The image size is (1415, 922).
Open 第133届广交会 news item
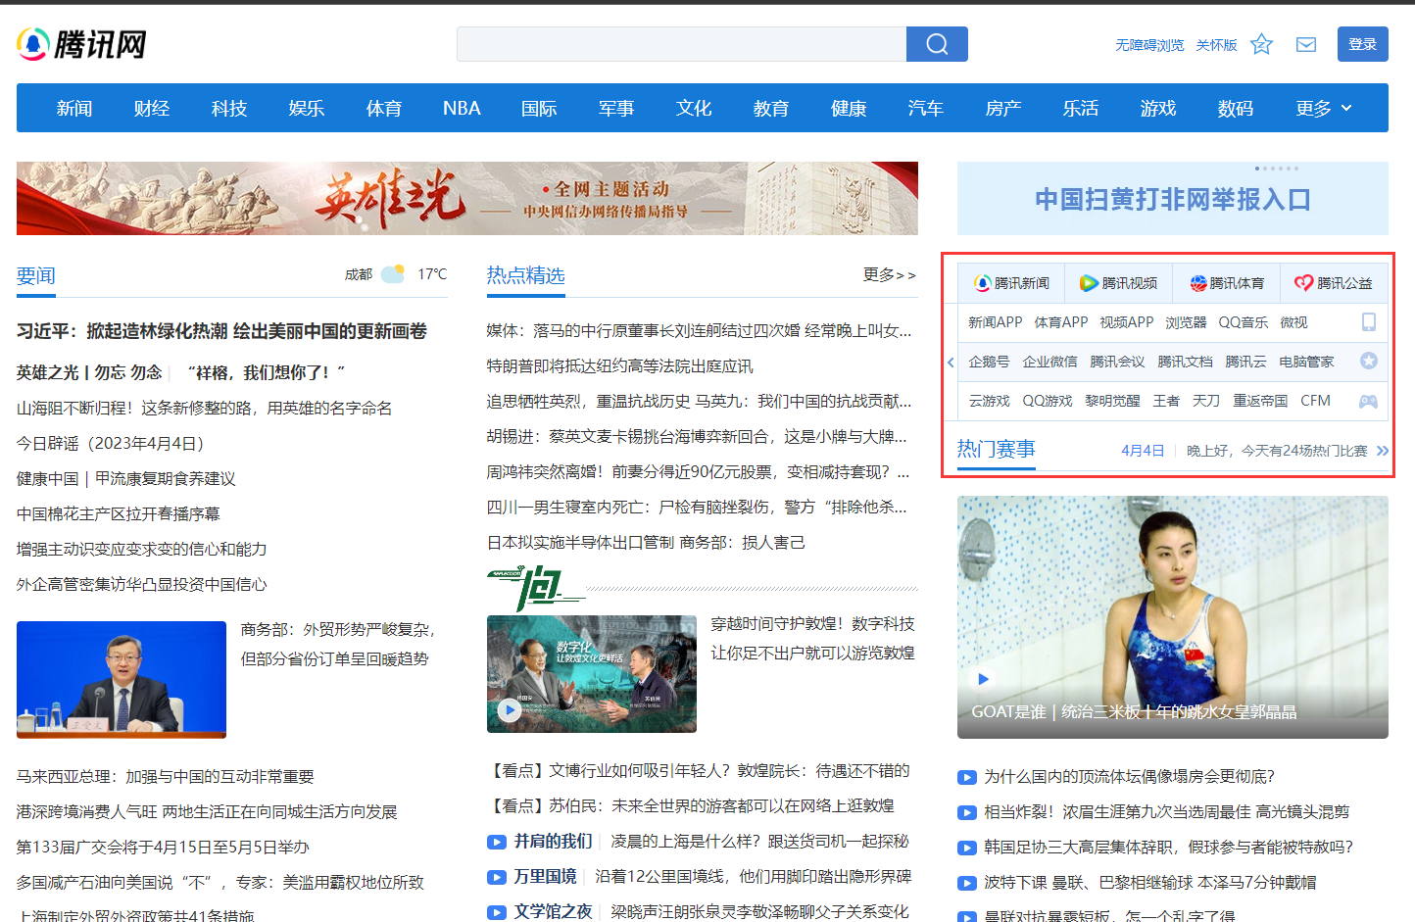163,848
